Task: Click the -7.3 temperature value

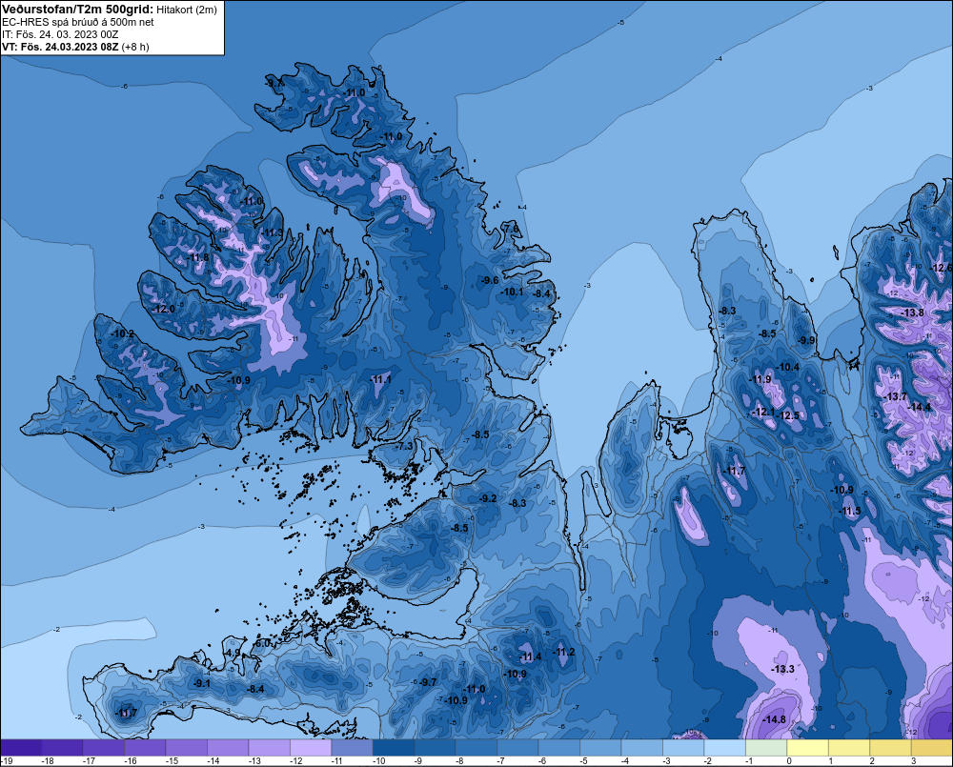Action: tap(405, 446)
